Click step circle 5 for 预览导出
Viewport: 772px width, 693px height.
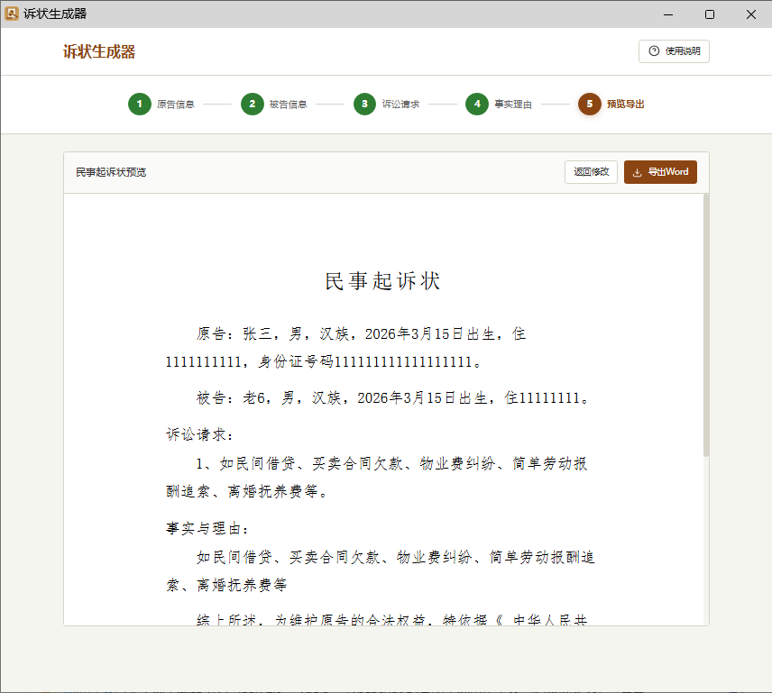coord(589,104)
